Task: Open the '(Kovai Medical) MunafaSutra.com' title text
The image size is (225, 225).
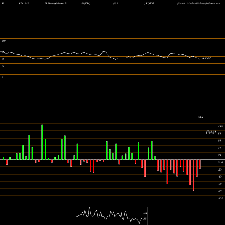Action: click(x=199, y=4)
